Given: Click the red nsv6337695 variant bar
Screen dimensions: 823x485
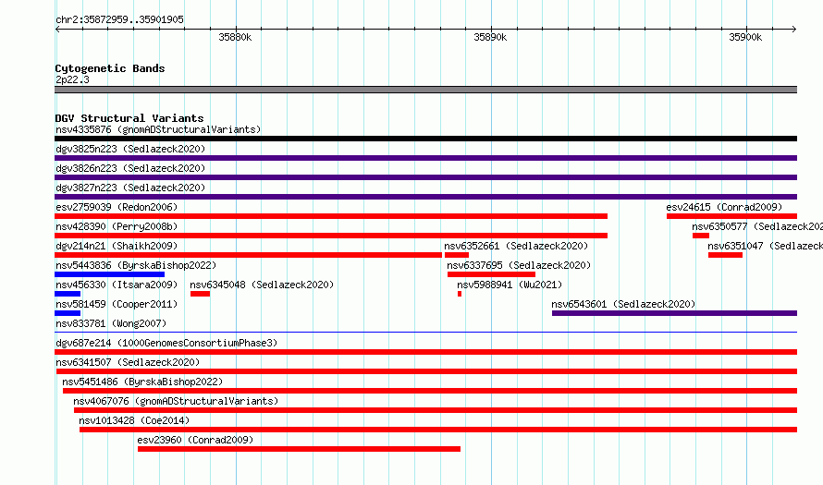Looking at the screenshot, I should click(491, 274).
